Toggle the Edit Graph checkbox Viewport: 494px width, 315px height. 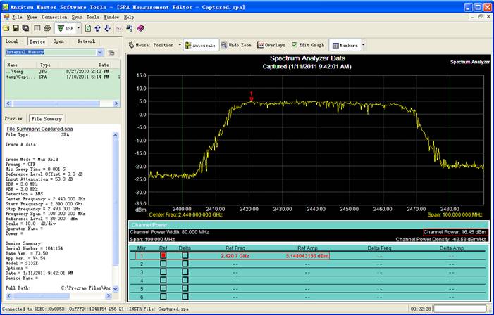click(295, 45)
